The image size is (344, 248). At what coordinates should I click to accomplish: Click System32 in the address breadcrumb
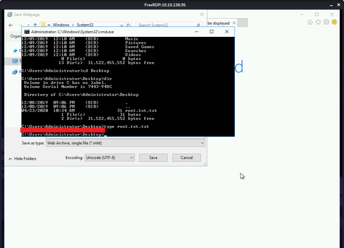coord(85,25)
